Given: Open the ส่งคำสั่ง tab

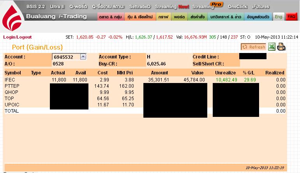Looking at the screenshot, I should click(x=197, y=17).
